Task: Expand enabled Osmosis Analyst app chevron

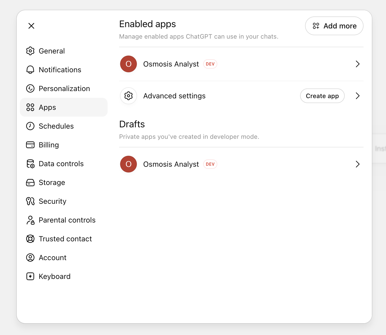Action: pos(358,64)
